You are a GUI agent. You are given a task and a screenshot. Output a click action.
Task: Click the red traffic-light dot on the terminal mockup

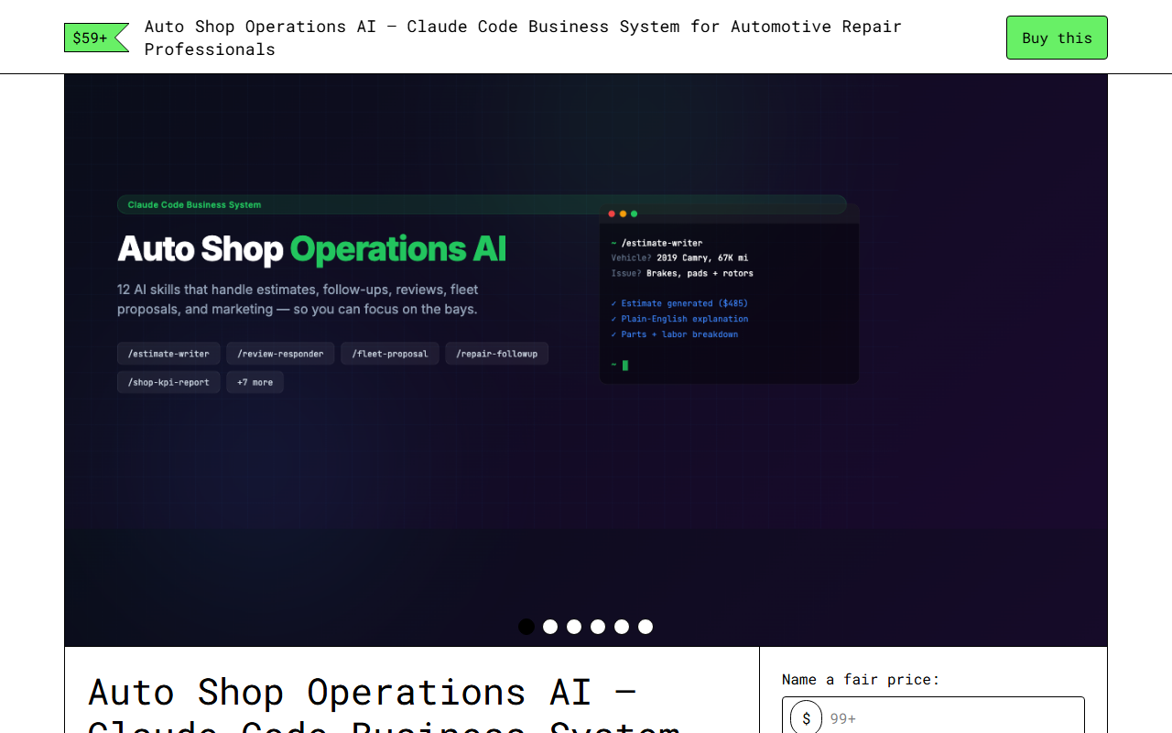(611, 213)
